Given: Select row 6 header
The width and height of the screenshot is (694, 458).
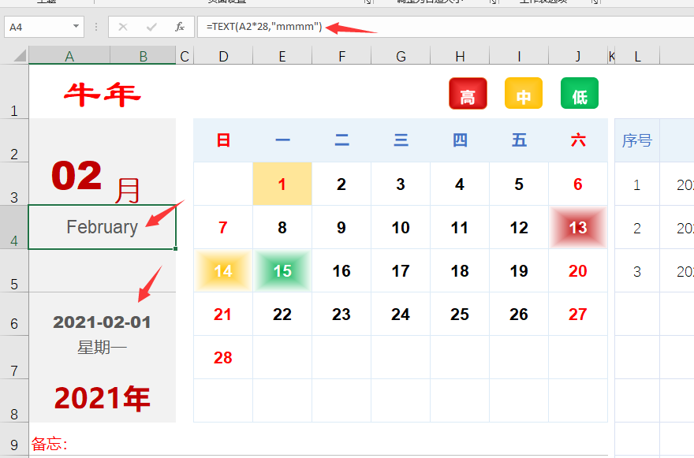Looking at the screenshot, I should coord(14,314).
